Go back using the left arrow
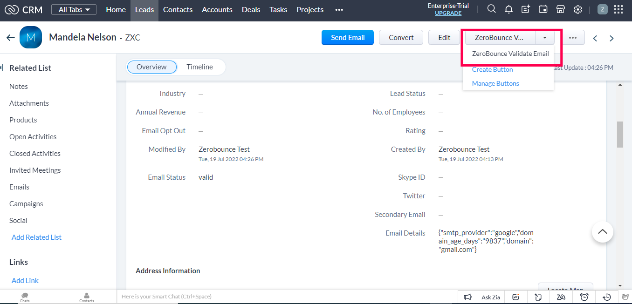This screenshot has width=632, height=304. [x=11, y=38]
